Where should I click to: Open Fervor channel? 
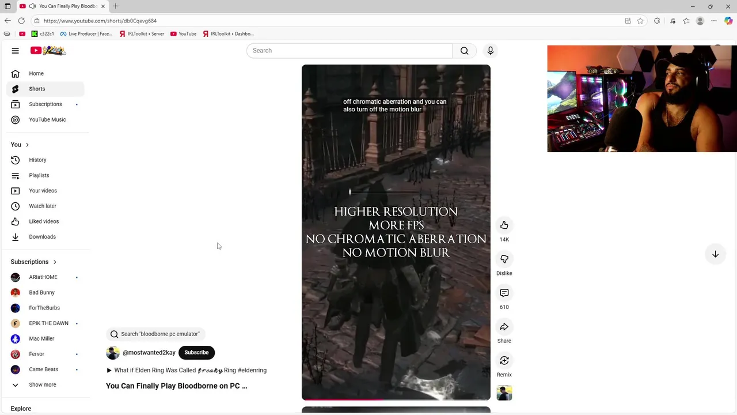point(45,354)
